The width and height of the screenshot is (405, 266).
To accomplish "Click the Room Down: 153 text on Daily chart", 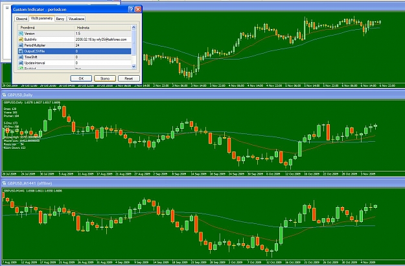I will (x=14, y=148).
